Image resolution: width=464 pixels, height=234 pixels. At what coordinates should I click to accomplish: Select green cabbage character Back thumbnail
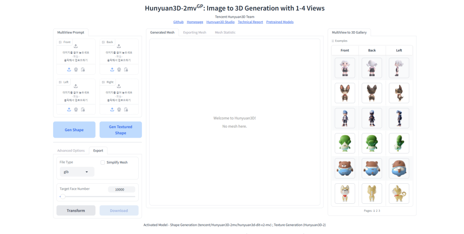pyautogui.click(x=372, y=143)
